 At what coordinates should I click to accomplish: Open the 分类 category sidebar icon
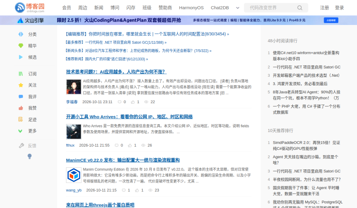[x=21, y=34]
